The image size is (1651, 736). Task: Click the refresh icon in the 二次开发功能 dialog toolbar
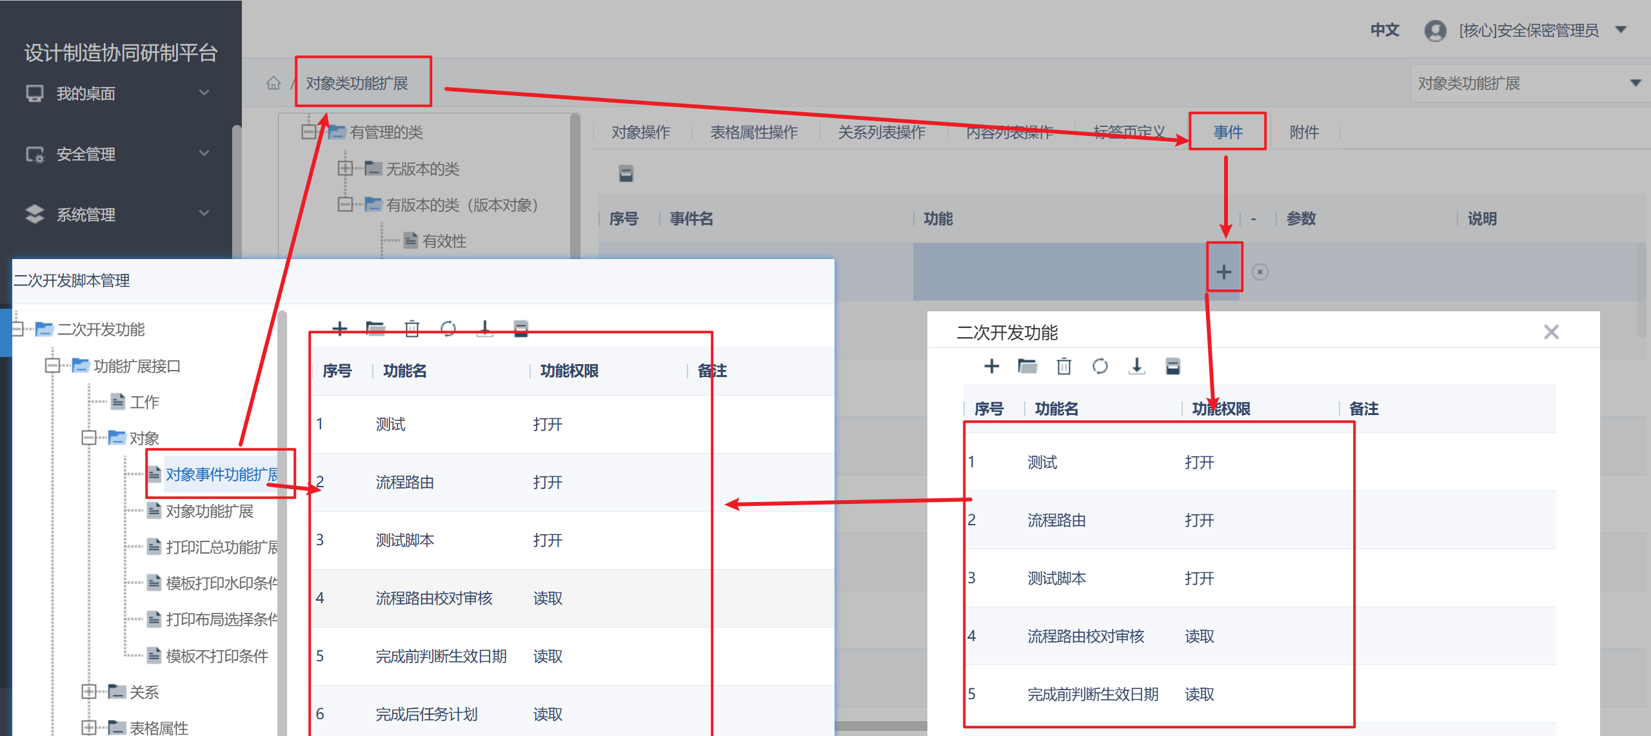click(x=1100, y=367)
